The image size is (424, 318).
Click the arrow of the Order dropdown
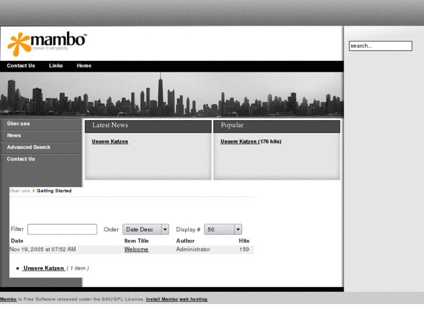[x=165, y=229]
